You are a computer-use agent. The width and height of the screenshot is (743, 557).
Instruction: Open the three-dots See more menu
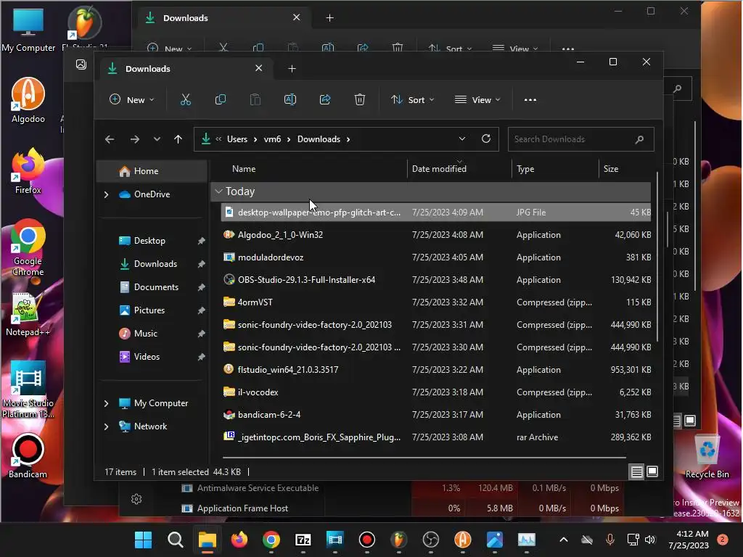click(530, 100)
